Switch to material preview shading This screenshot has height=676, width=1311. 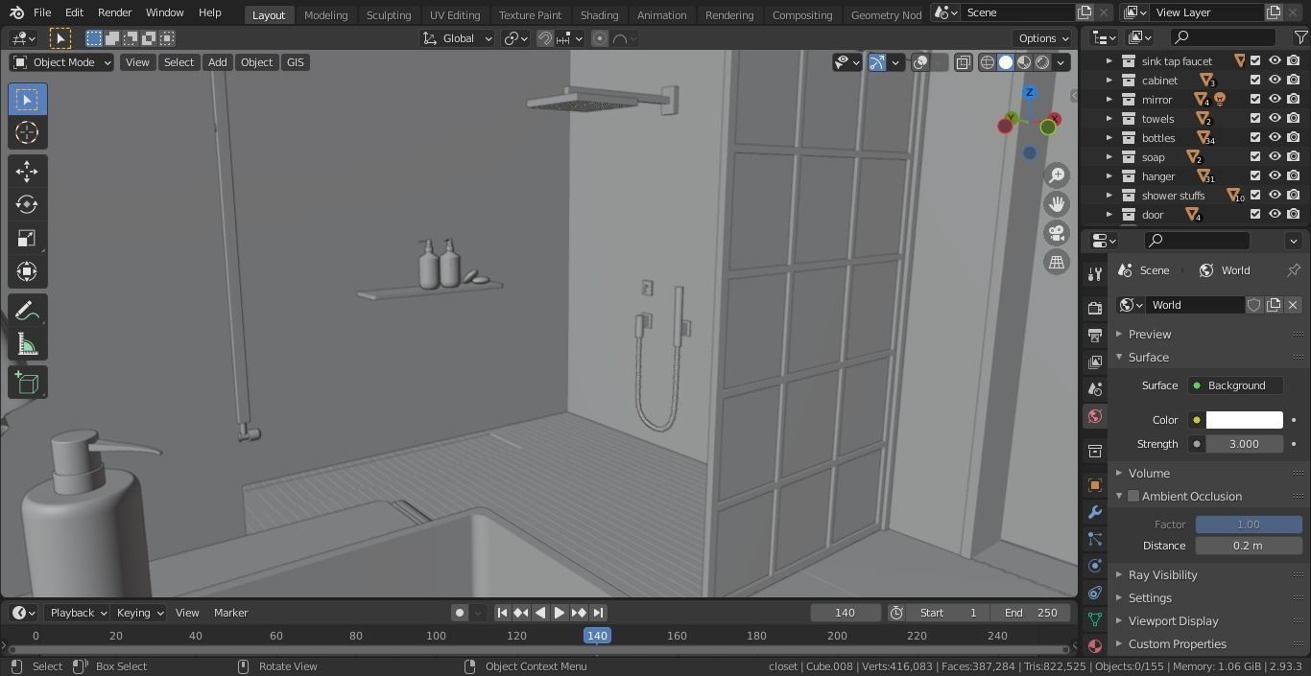point(1024,62)
